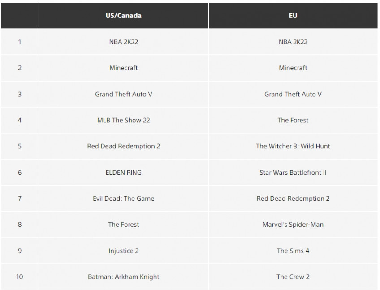Click the EU column header
The image size is (380, 290).
293,16
